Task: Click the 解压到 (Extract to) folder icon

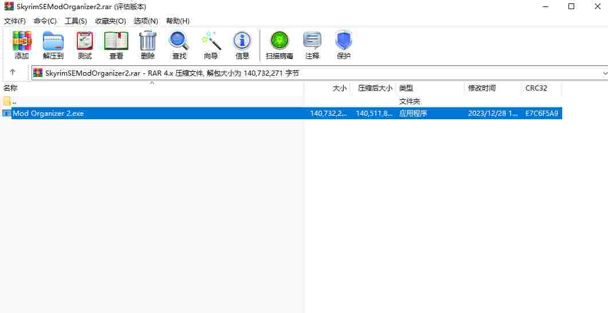Action: click(53, 41)
